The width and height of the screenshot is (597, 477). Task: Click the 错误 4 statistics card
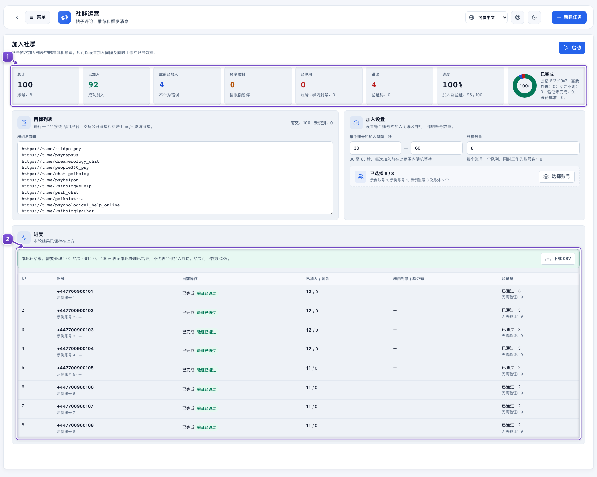tap(400, 86)
